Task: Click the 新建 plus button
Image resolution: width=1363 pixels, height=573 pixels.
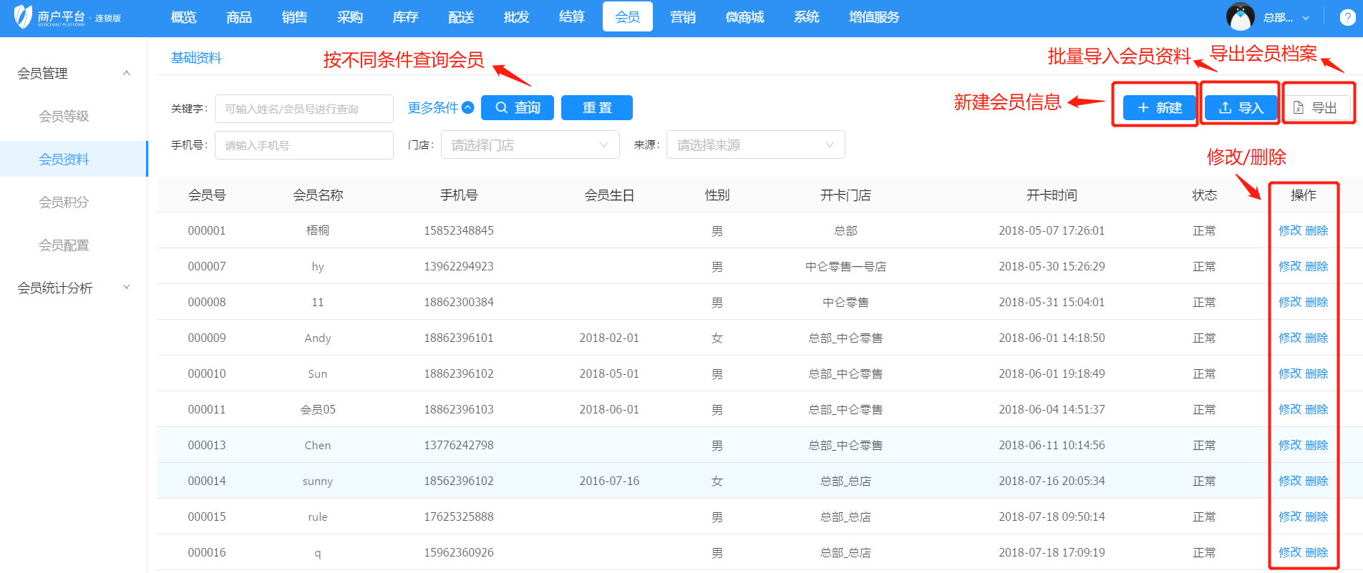Action: [x=1159, y=108]
